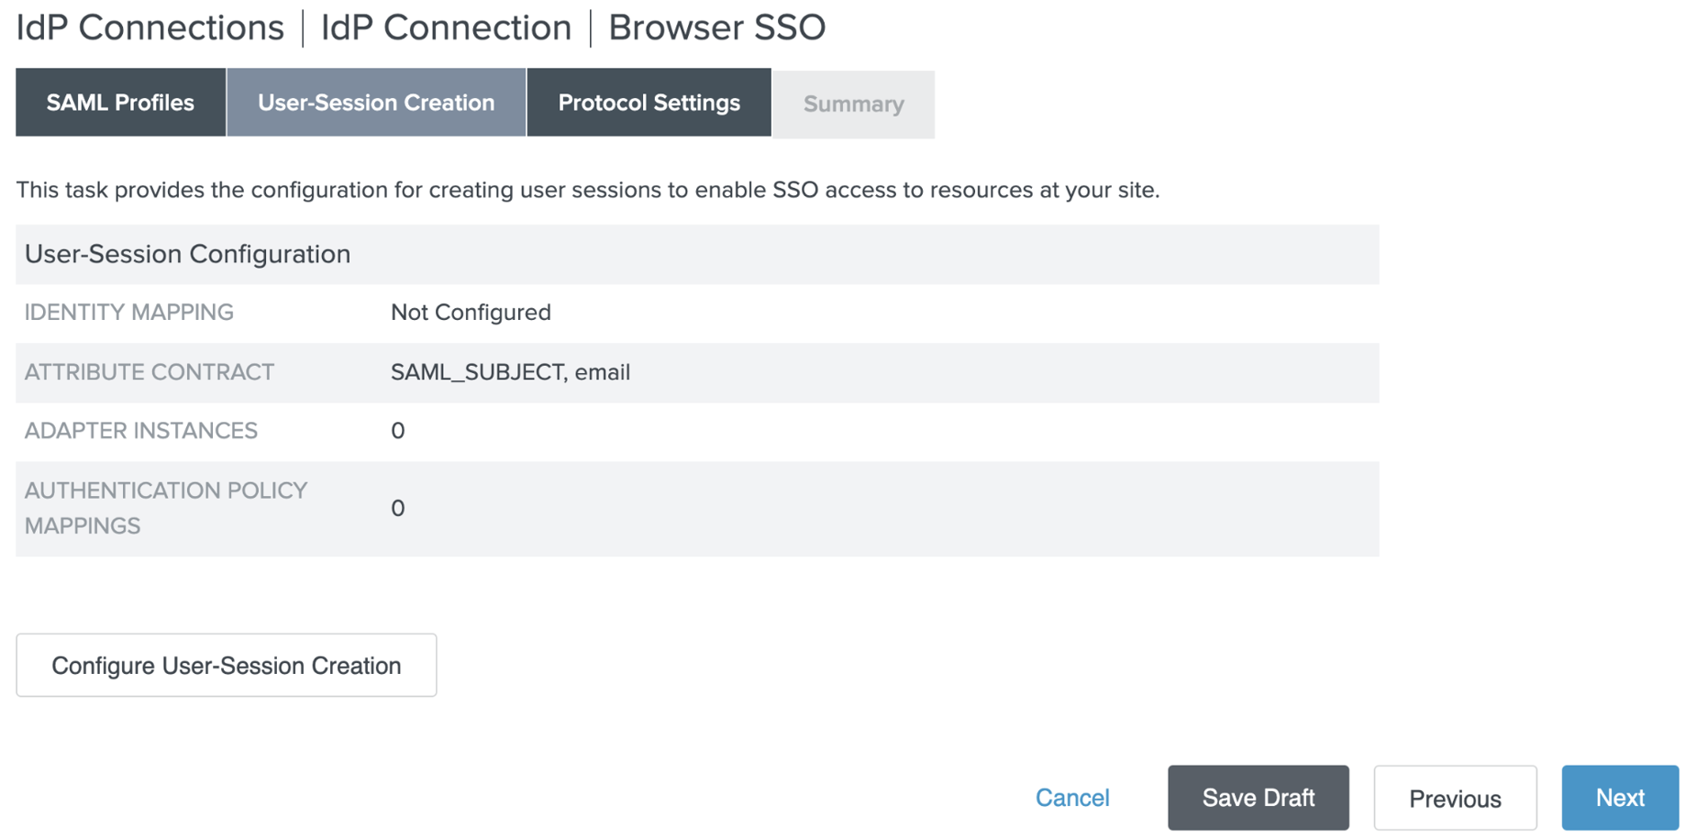Click the Authentication Policy Mappings label
Viewport: 1697px width, 838px height.
[165, 508]
